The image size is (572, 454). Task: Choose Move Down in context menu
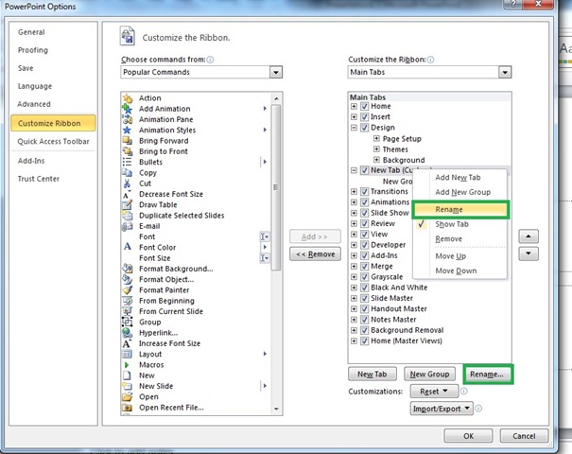coord(459,271)
